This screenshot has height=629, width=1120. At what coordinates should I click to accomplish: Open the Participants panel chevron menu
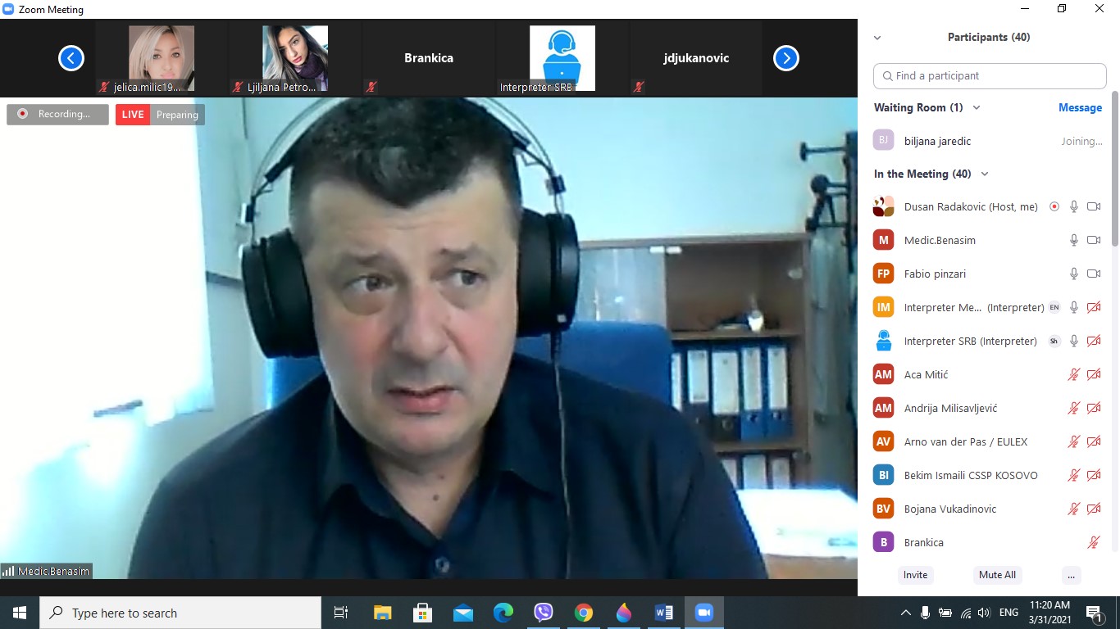pyautogui.click(x=877, y=38)
